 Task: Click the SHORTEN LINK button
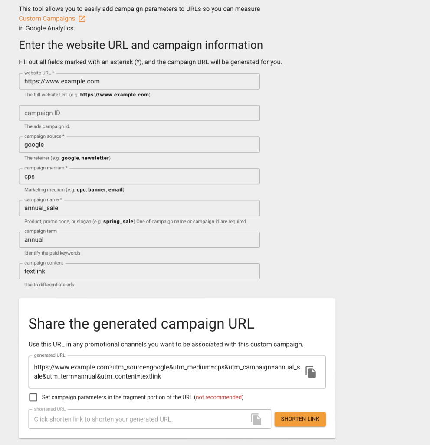300,419
